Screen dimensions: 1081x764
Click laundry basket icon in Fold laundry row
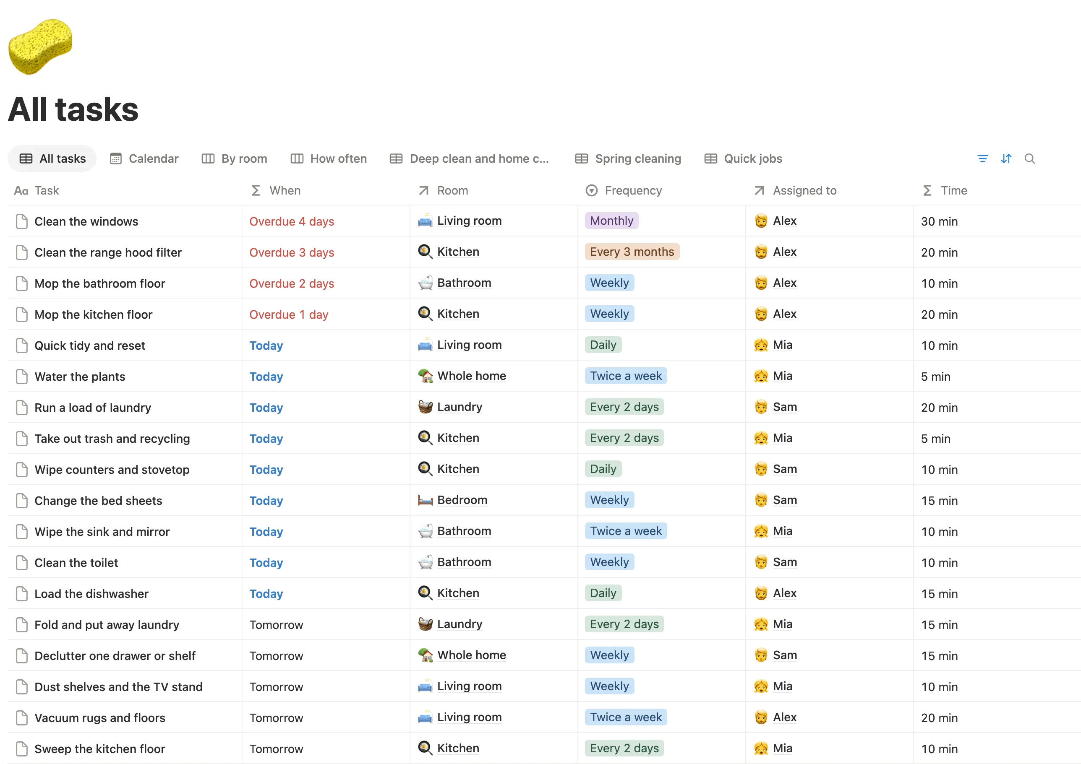coord(425,624)
